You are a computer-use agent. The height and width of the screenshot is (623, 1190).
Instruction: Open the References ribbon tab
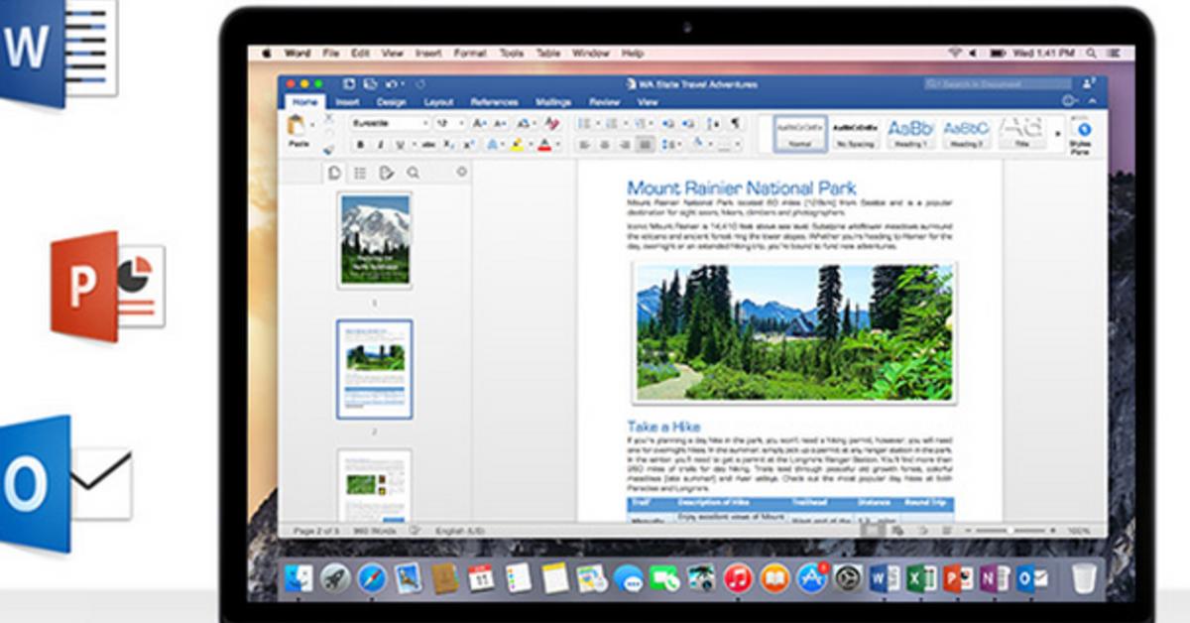pos(494,102)
